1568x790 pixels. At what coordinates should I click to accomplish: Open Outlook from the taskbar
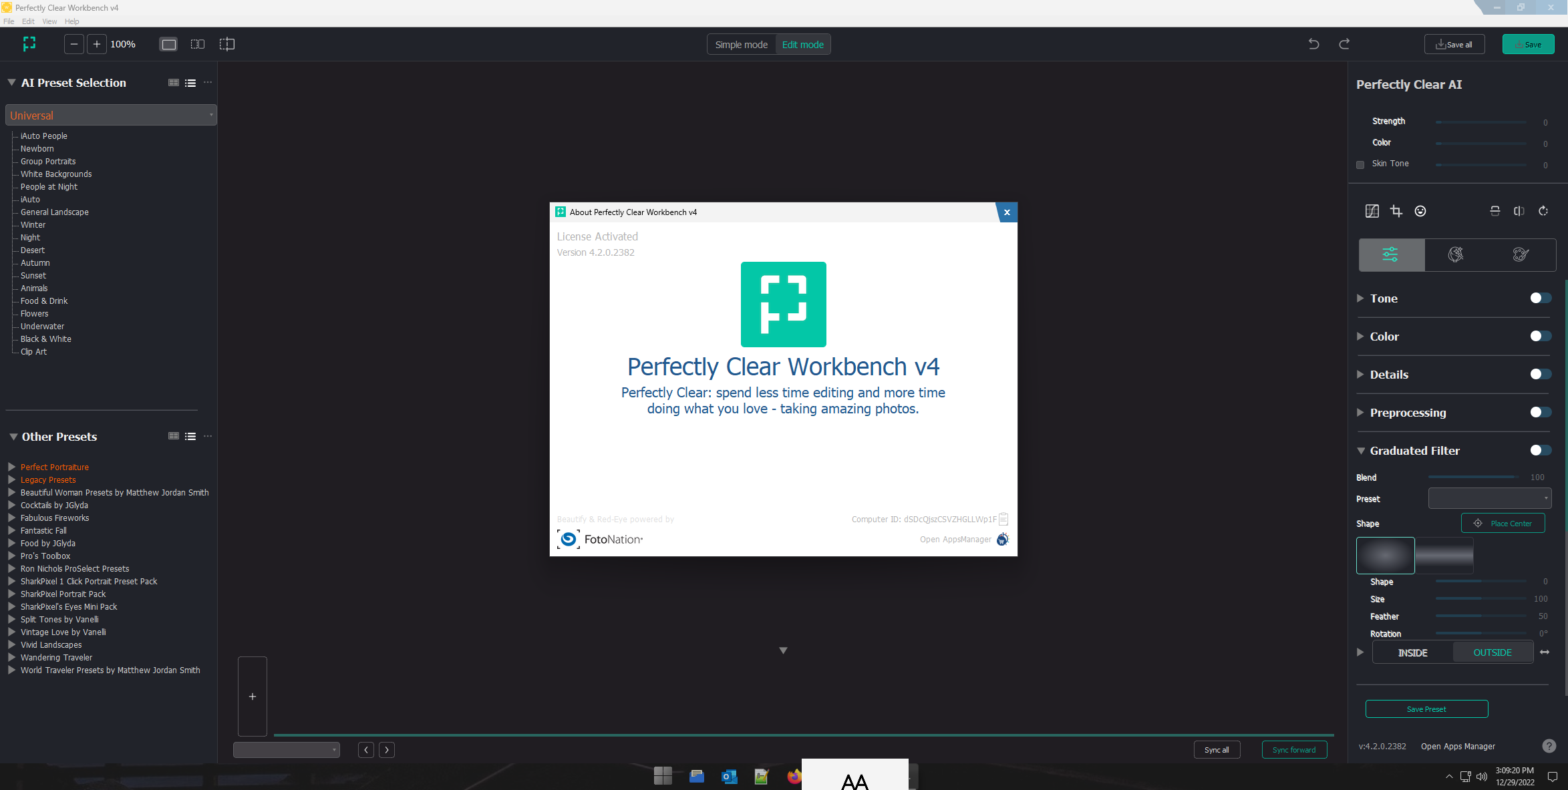729,776
